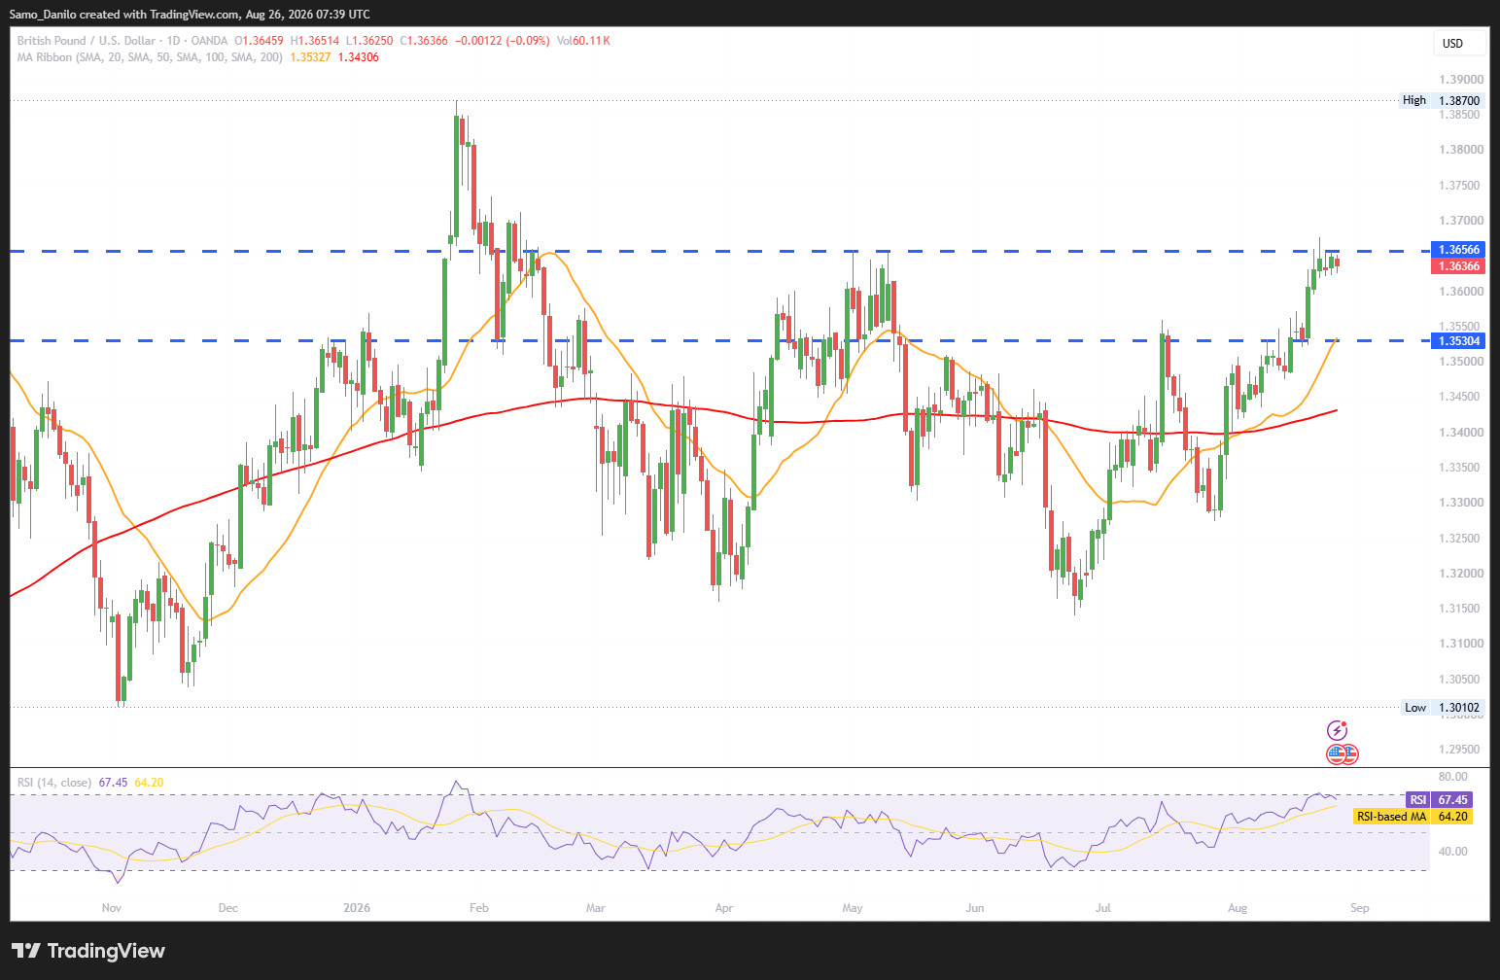Click the Jun label on time axis
Screen dimensions: 1500x980
tap(975, 908)
